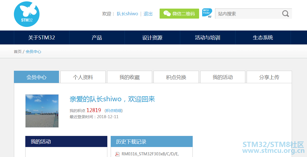Open RM0316_STM32F303xB/C/D/E download entry
This screenshot has height=157, width=307.
(x=150, y=154)
